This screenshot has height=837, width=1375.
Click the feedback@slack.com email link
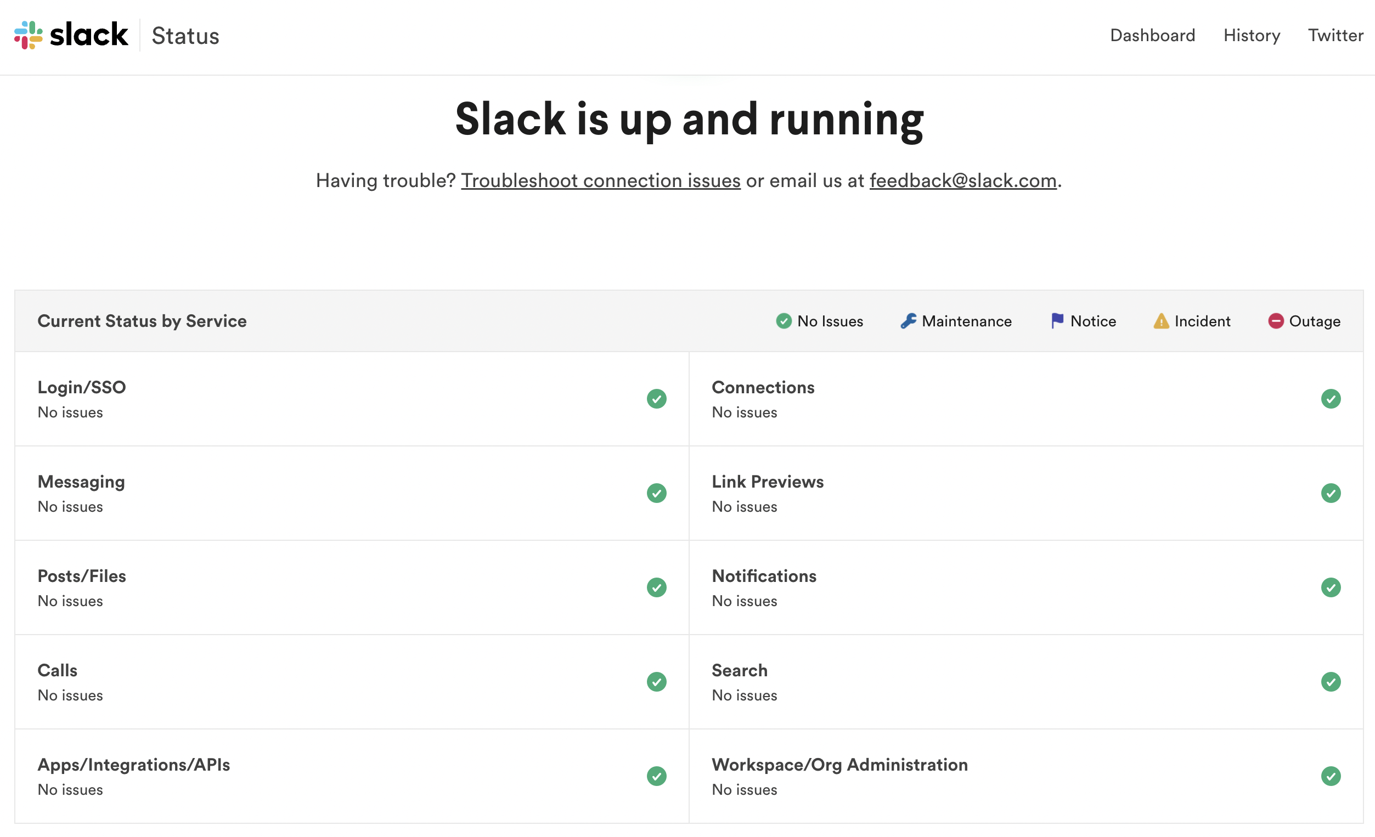click(962, 180)
